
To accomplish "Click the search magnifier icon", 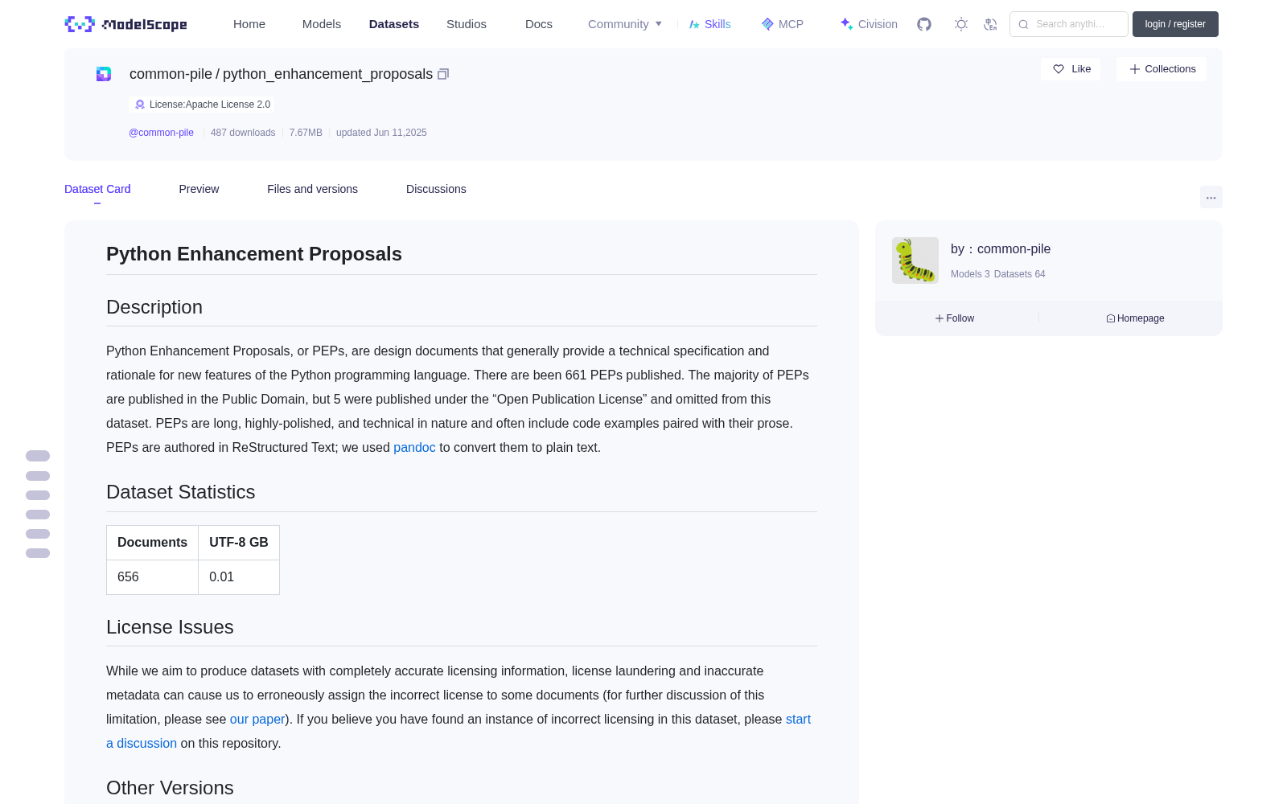I will click(x=1023, y=24).
